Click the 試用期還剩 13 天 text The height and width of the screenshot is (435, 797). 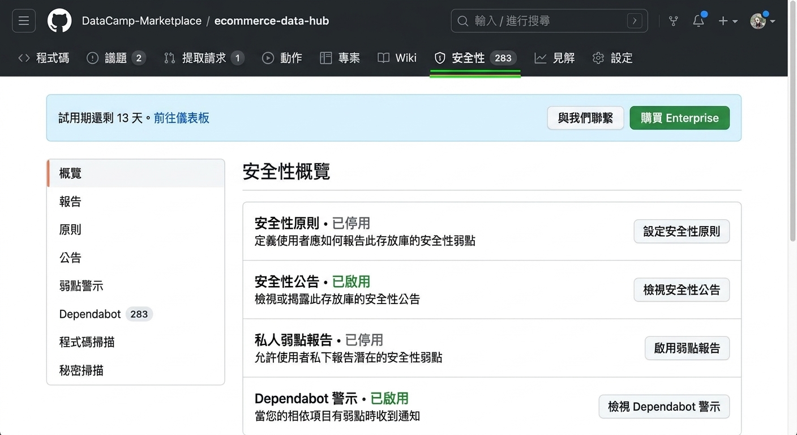tap(101, 118)
